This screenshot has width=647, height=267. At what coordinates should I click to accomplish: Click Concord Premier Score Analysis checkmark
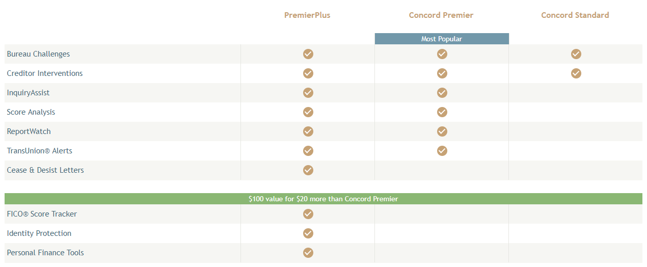click(x=442, y=112)
